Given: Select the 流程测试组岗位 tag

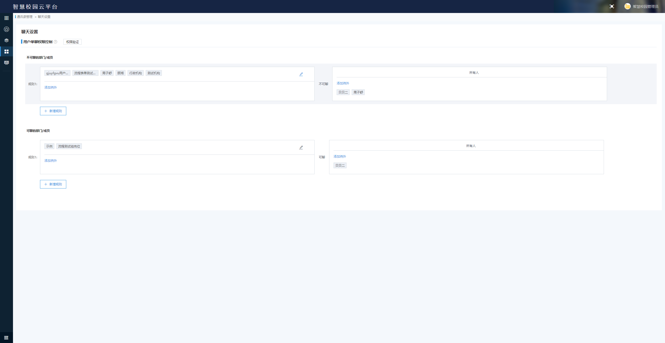Looking at the screenshot, I should coord(69,146).
